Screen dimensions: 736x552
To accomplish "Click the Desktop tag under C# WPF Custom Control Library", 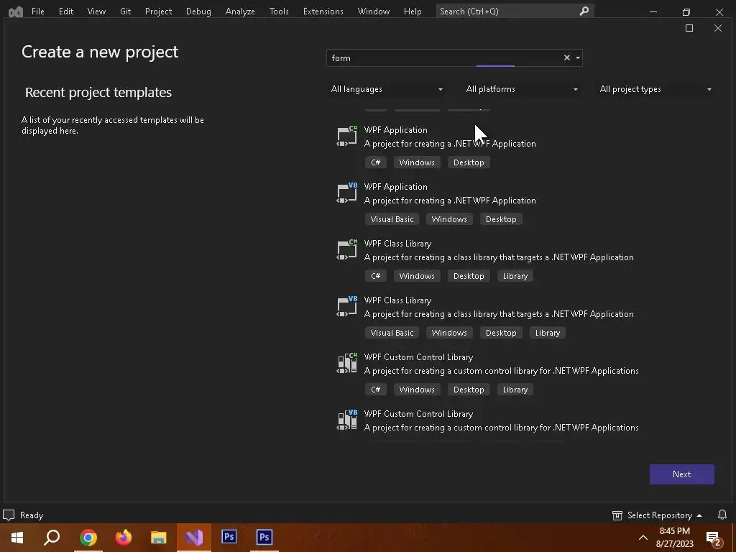I will point(469,390).
